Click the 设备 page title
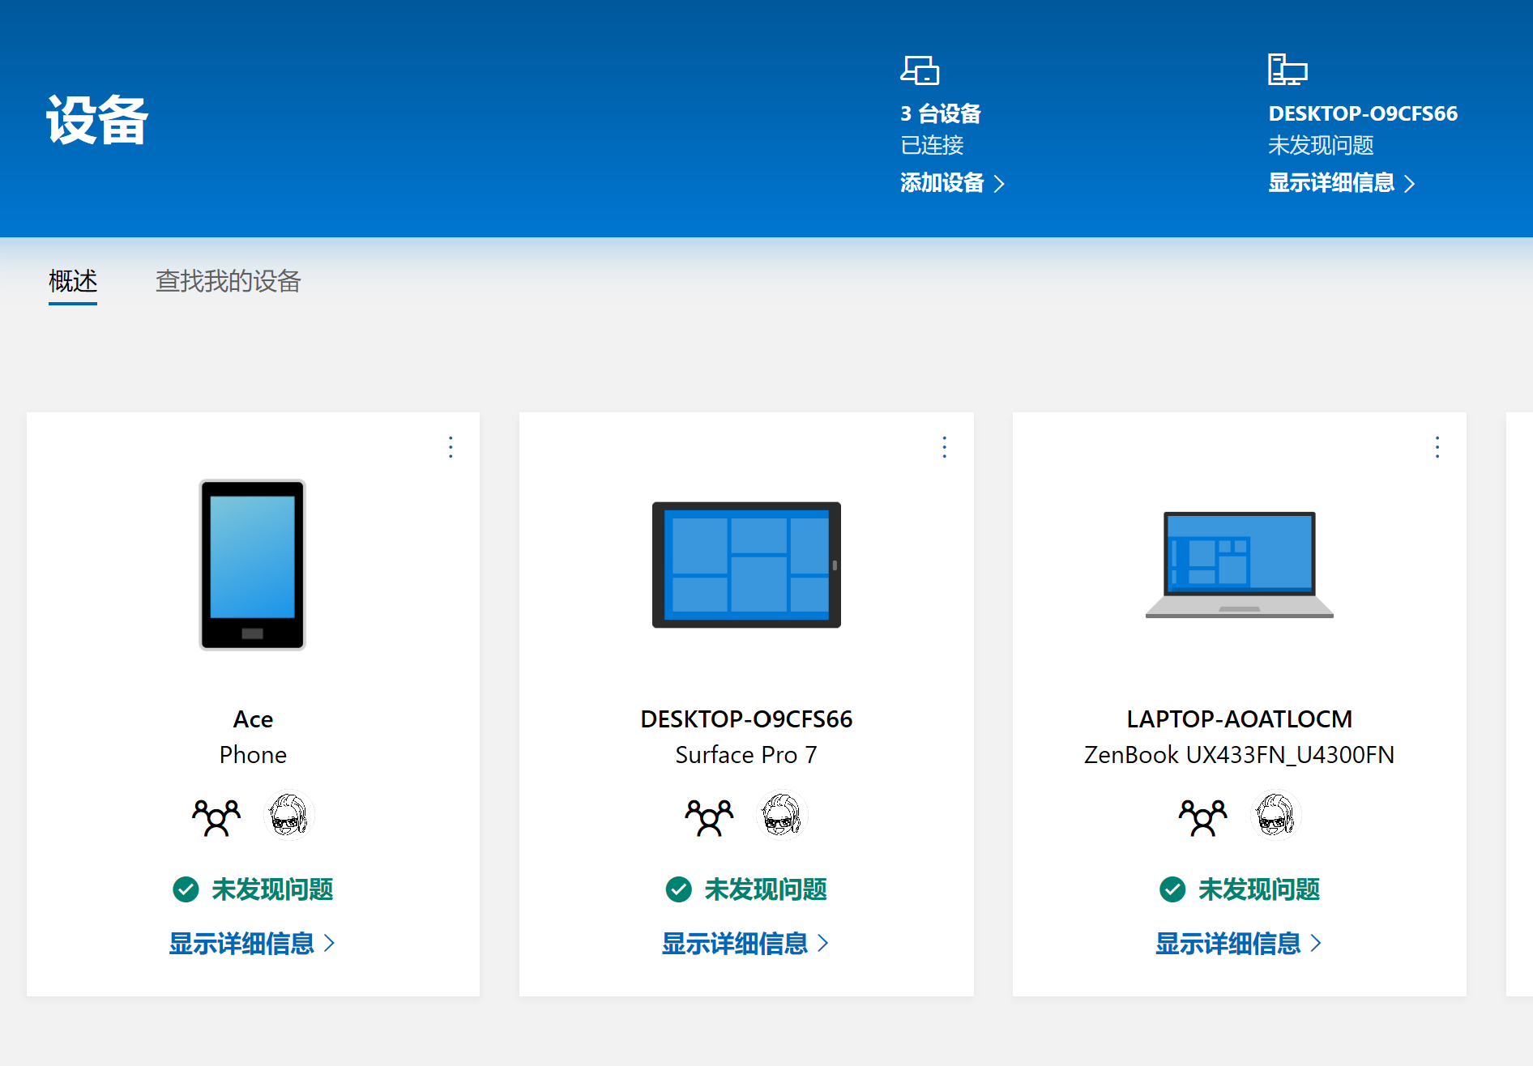This screenshot has height=1066, width=1533. click(97, 121)
